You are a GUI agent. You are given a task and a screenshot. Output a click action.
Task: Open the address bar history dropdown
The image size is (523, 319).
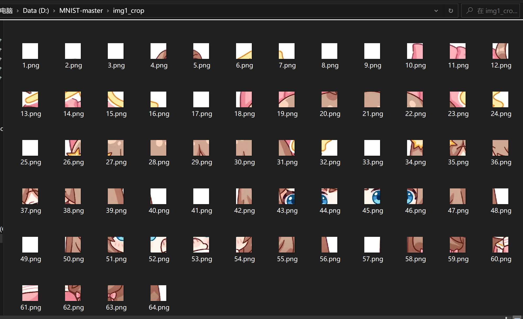[436, 11]
